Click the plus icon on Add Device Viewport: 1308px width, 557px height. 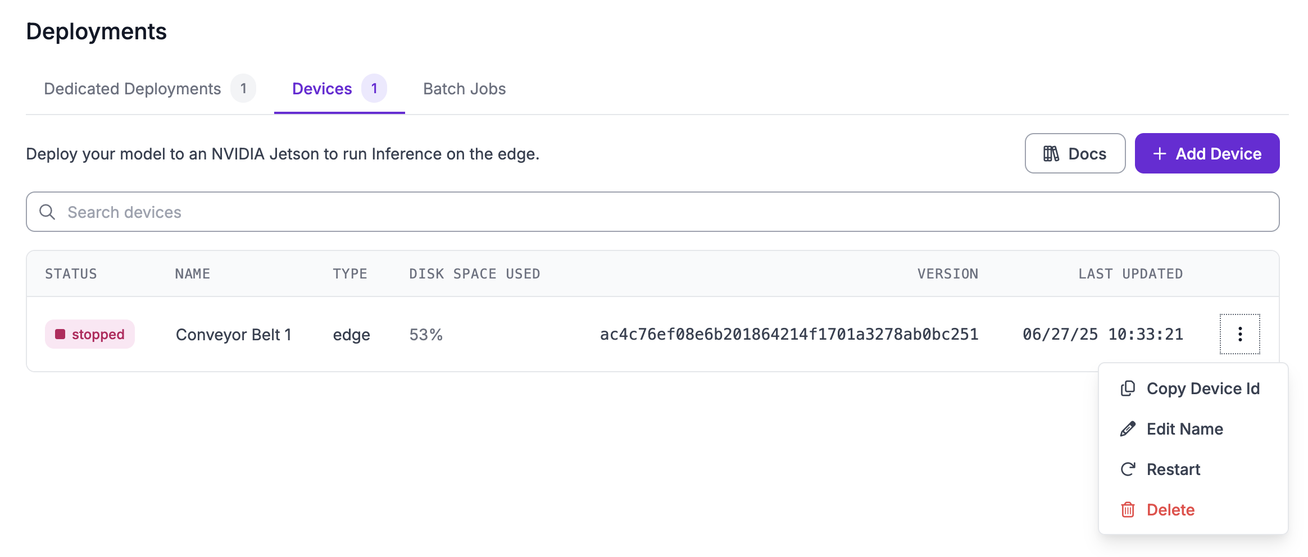tap(1160, 154)
